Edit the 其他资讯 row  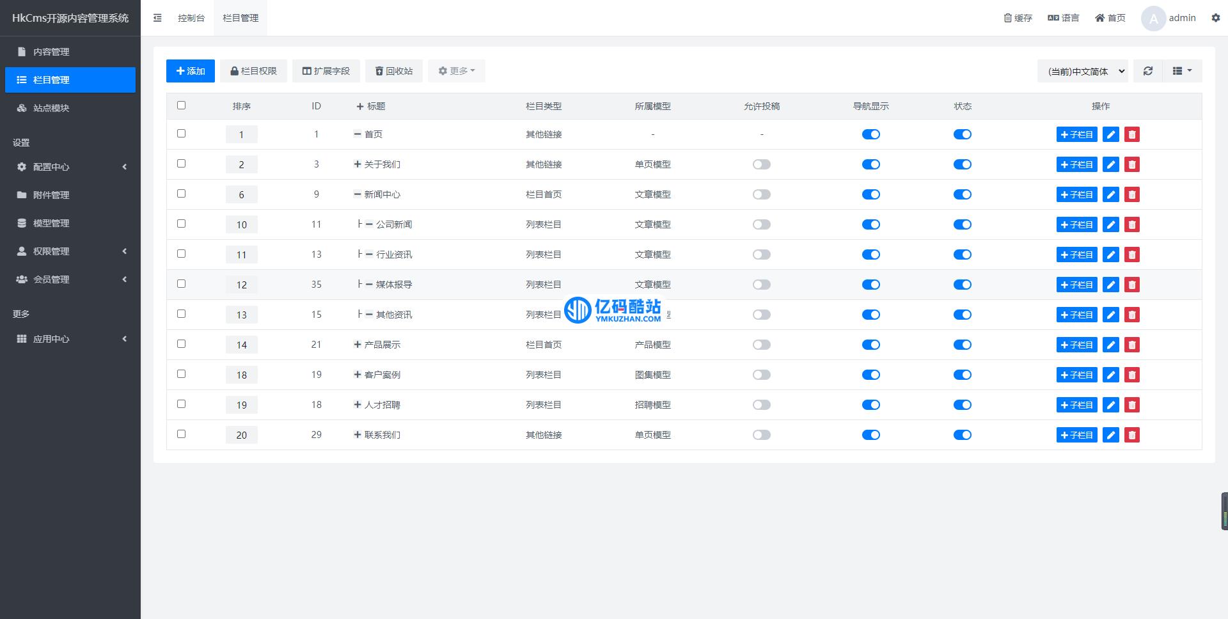click(1111, 315)
